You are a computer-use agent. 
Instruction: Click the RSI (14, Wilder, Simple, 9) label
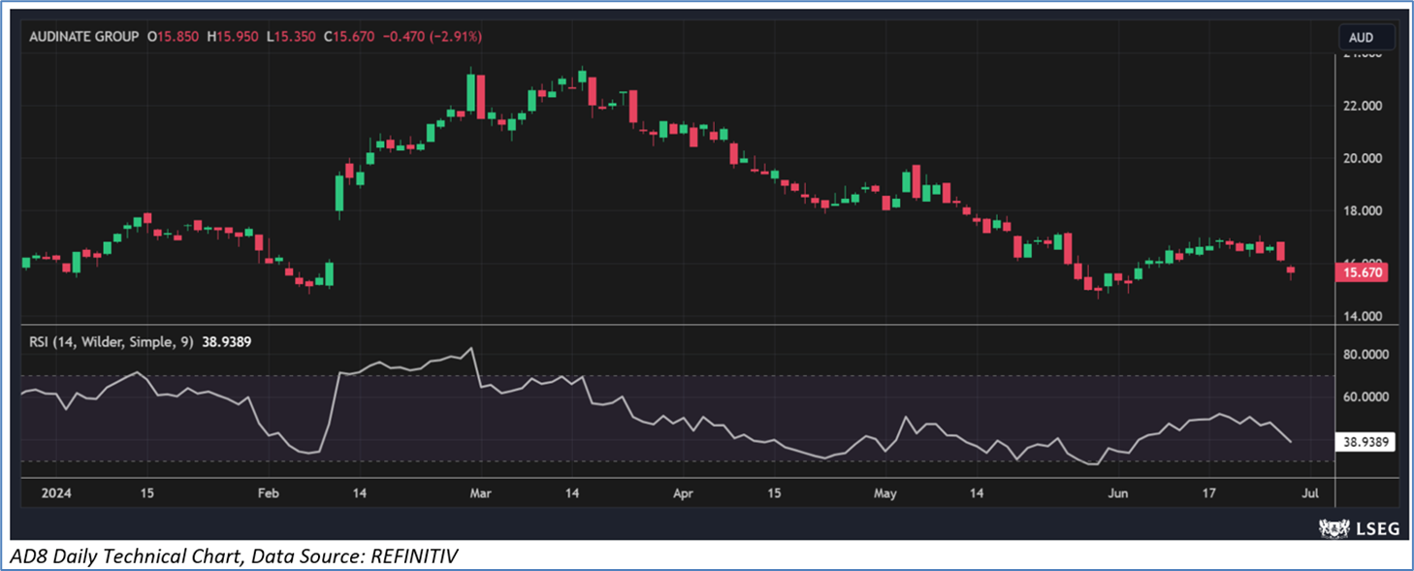coord(110,341)
